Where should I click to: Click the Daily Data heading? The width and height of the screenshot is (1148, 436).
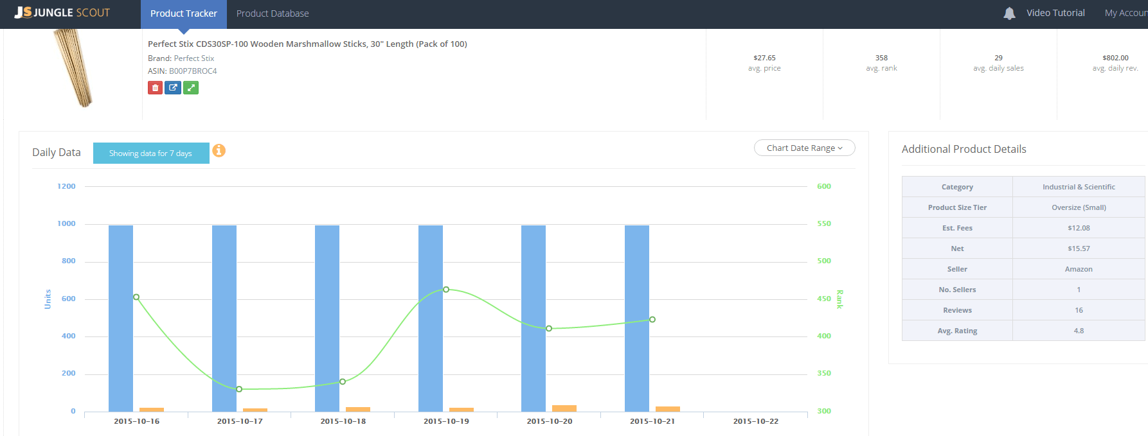pyautogui.click(x=57, y=152)
